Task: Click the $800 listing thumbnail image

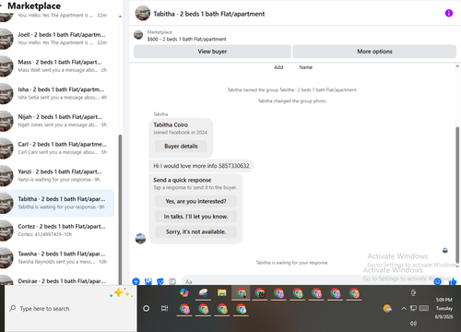Action: click(138, 35)
